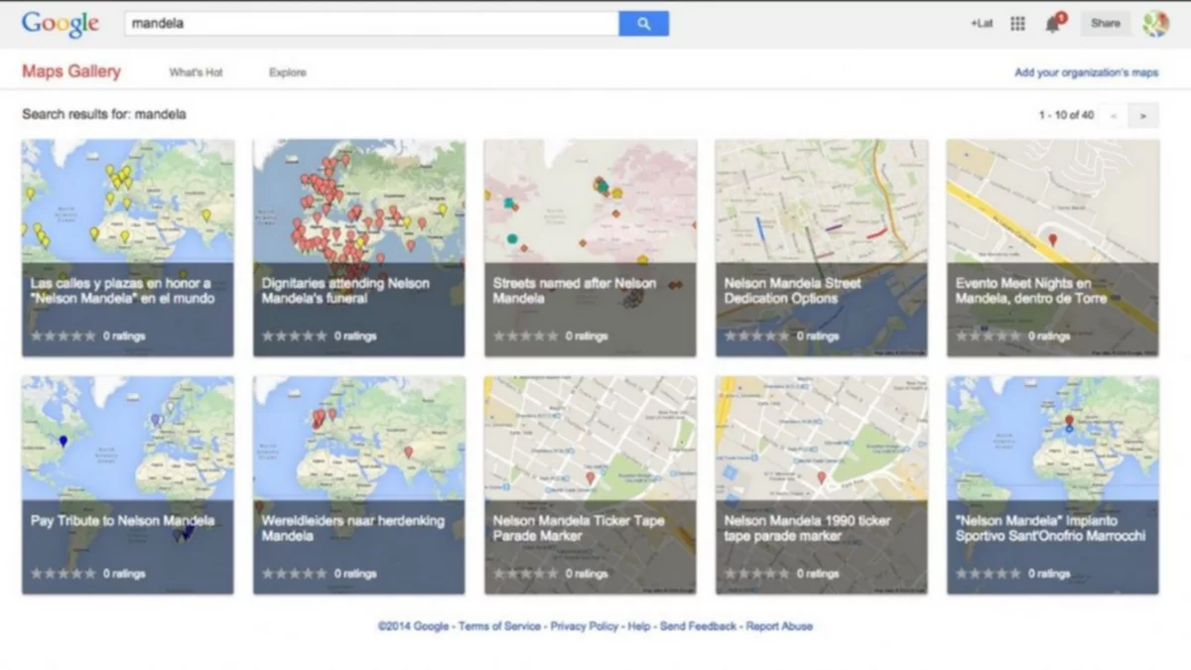Switch to the Explore tab
Image resolution: width=1191 pixels, height=670 pixels.
(288, 72)
